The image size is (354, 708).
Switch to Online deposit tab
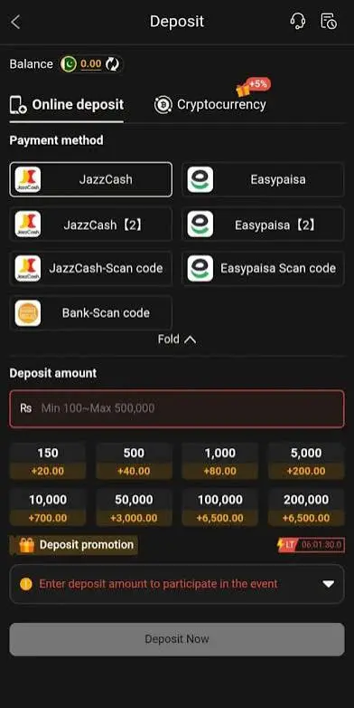pos(67,105)
